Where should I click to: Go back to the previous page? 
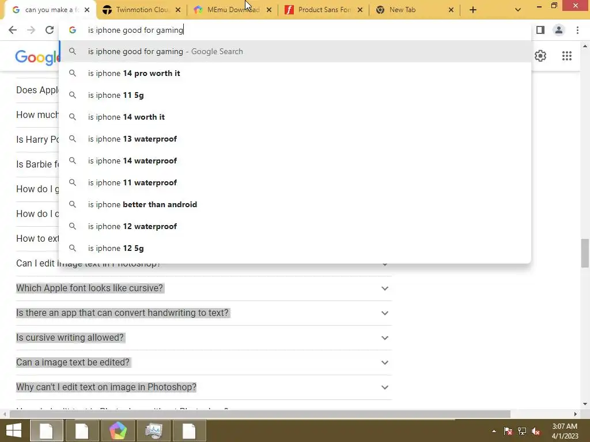tap(13, 30)
